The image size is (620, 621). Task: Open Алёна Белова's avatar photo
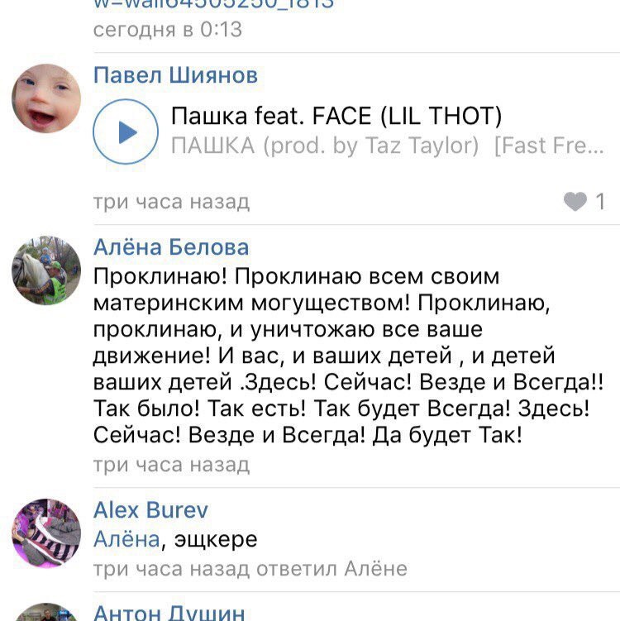[46, 270]
